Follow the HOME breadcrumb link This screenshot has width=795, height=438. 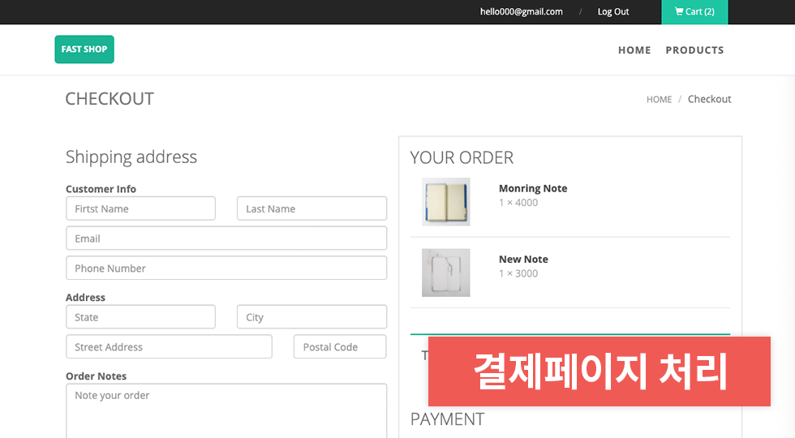click(x=659, y=99)
